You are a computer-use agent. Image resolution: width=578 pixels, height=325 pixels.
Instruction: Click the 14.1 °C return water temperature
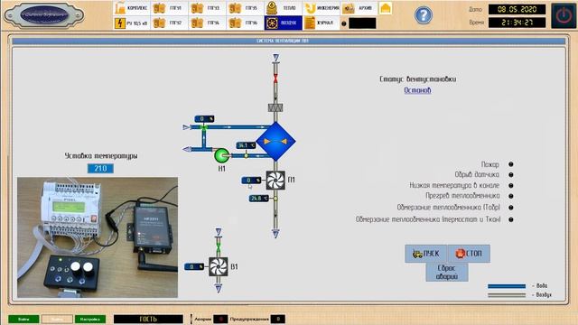246,145
